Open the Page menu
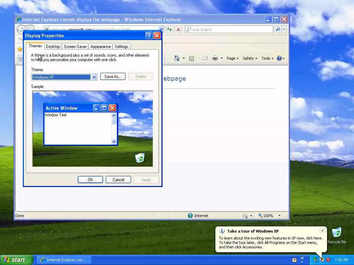This screenshot has width=354, height=265. click(x=233, y=58)
